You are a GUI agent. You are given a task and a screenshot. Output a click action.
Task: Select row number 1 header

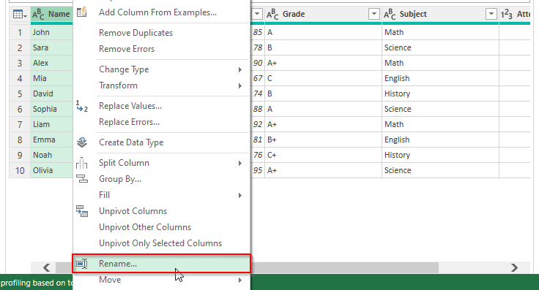click(20, 32)
